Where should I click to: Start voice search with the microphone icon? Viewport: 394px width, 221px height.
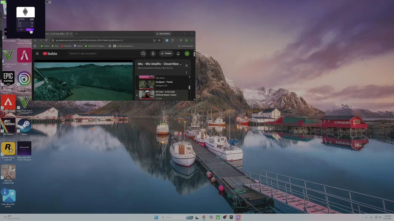153,53
